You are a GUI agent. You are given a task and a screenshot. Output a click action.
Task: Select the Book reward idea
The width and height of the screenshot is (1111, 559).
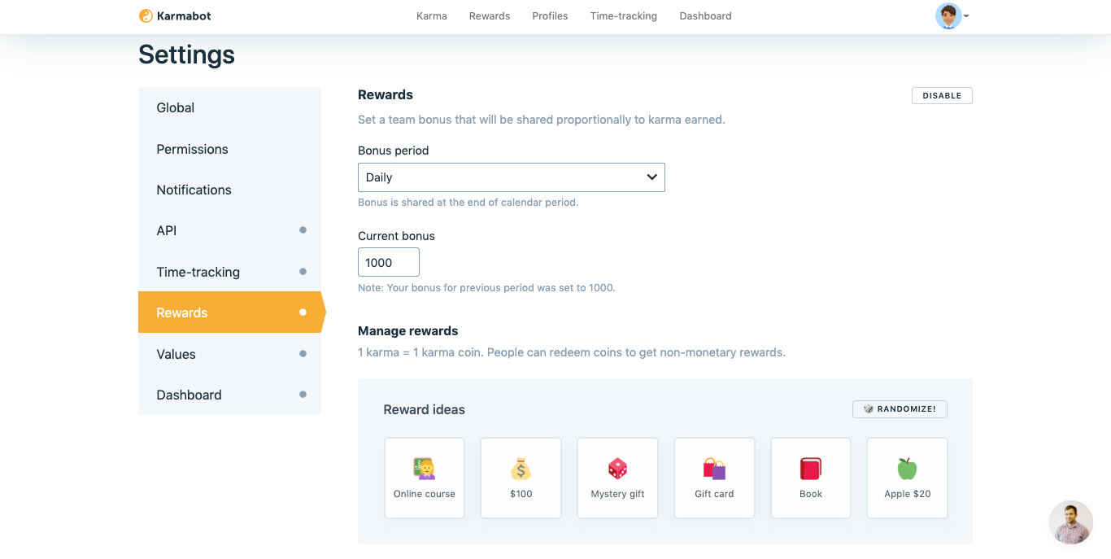(x=811, y=478)
